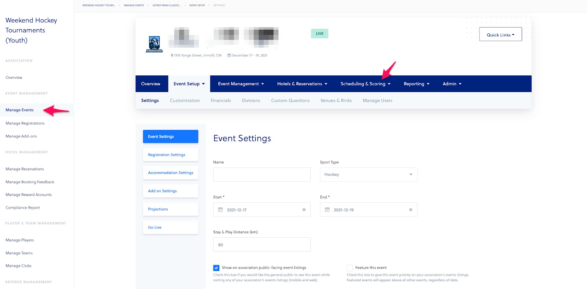Viewport: 587px width, 289px height.
Task: Open Manage Add-ons in sidebar
Action: [x=21, y=136]
